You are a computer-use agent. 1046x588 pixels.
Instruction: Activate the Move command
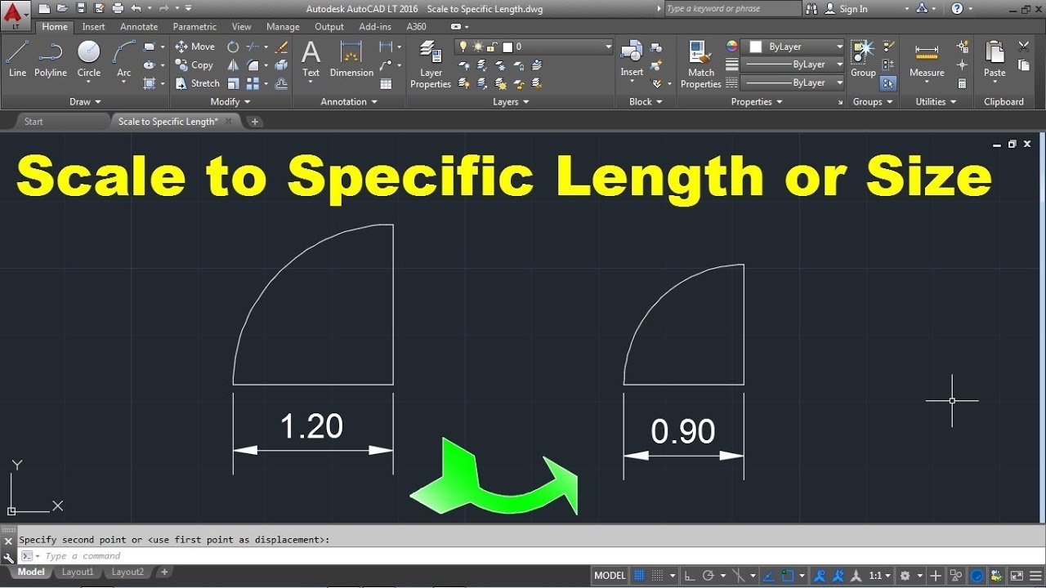[x=194, y=47]
